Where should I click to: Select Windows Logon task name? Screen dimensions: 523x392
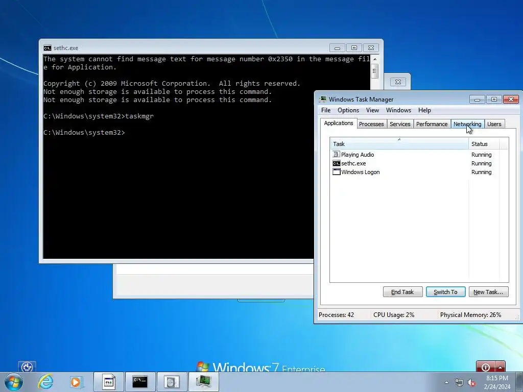coord(360,172)
